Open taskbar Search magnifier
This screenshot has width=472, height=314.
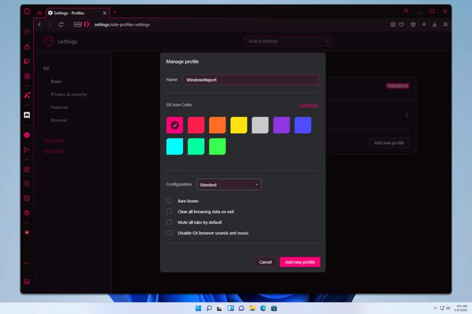(x=209, y=308)
